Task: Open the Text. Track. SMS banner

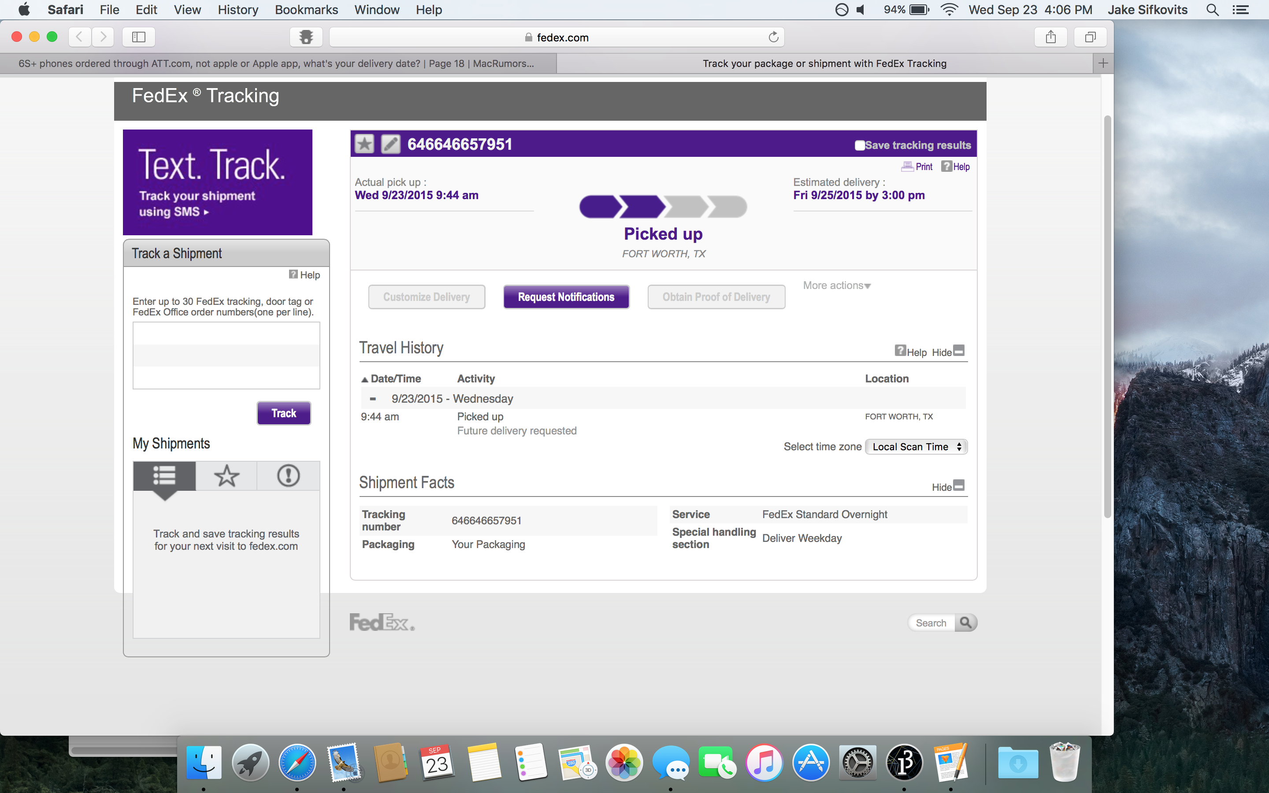Action: tap(218, 182)
